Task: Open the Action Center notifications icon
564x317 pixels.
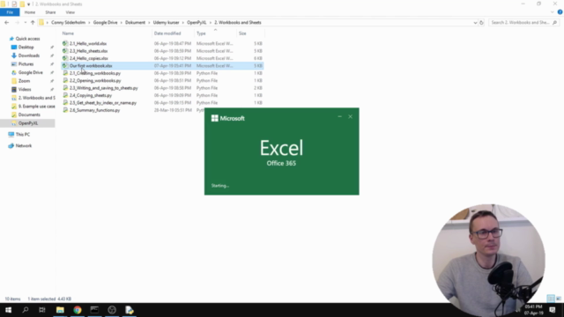Action: tap(553, 310)
